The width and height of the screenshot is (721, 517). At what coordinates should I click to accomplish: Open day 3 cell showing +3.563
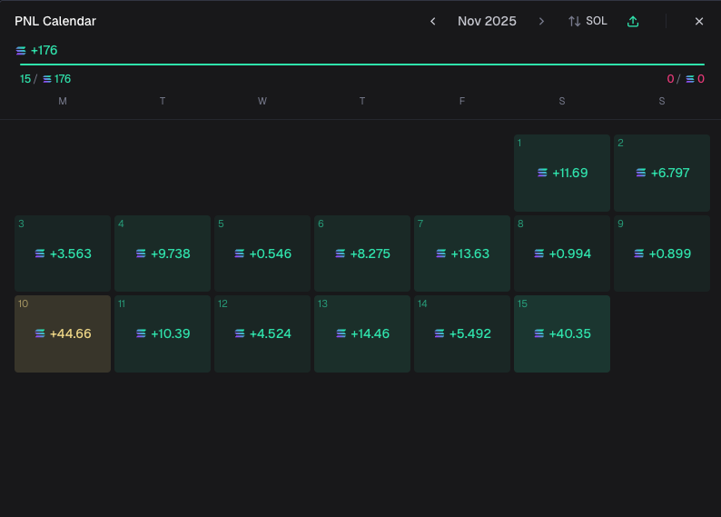tap(63, 254)
